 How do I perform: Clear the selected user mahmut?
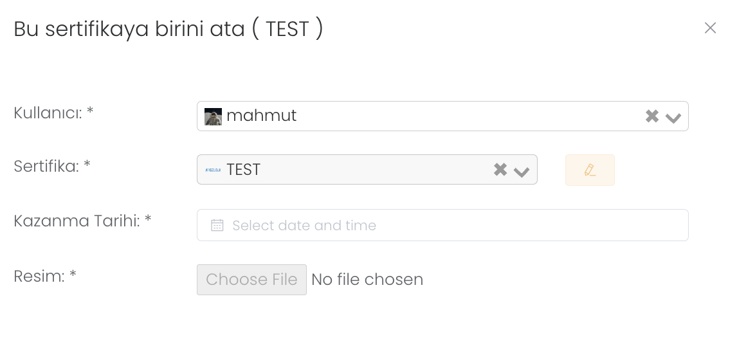[652, 116]
